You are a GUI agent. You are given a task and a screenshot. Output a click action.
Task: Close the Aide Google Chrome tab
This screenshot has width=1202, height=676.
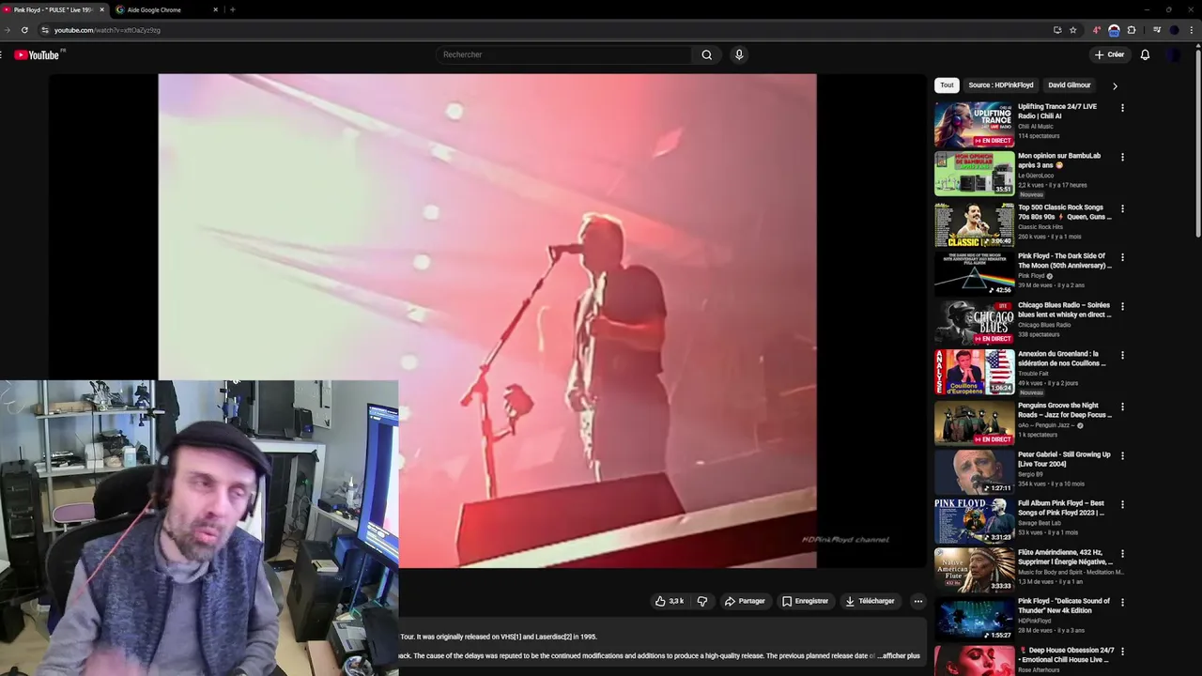(215, 9)
